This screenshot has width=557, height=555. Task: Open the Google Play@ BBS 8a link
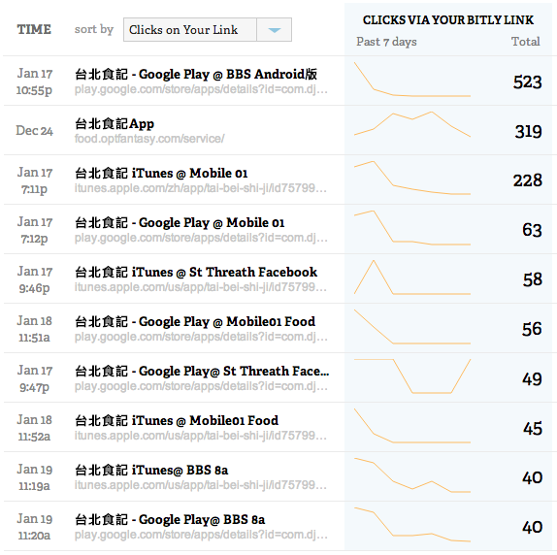click(x=170, y=520)
